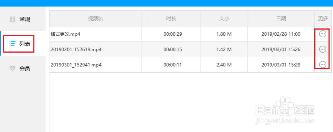Click the 会员 diamond icon
The height and width of the screenshot is (132, 333).
12,69
